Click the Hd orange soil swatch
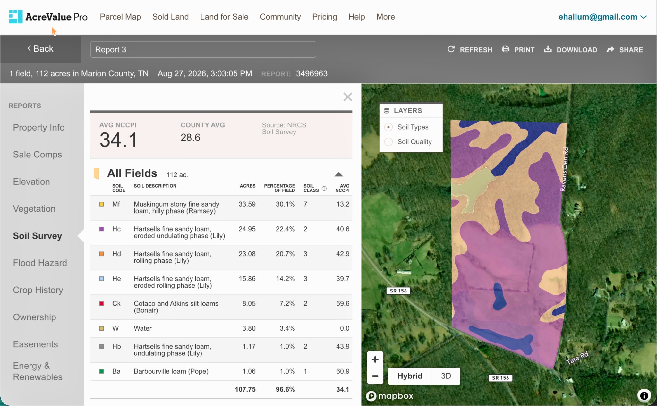This screenshot has height=406, width=657. tap(102, 254)
